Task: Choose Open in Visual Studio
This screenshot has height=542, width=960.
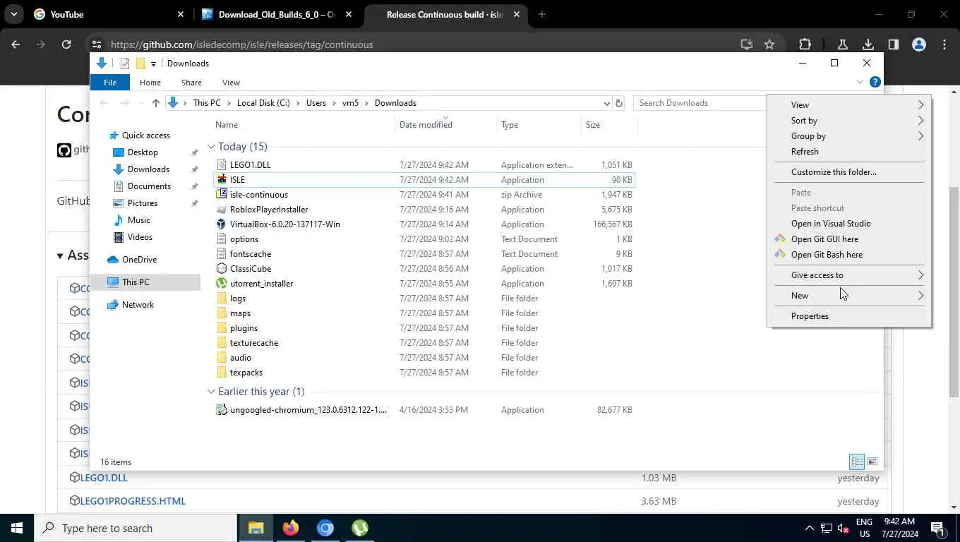Action: tap(849, 224)
